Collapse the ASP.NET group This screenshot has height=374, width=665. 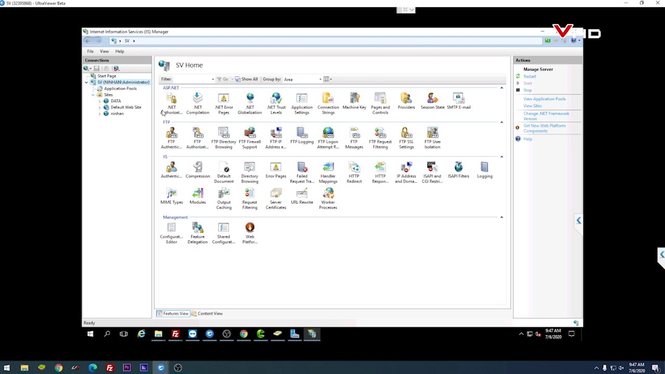coord(501,88)
